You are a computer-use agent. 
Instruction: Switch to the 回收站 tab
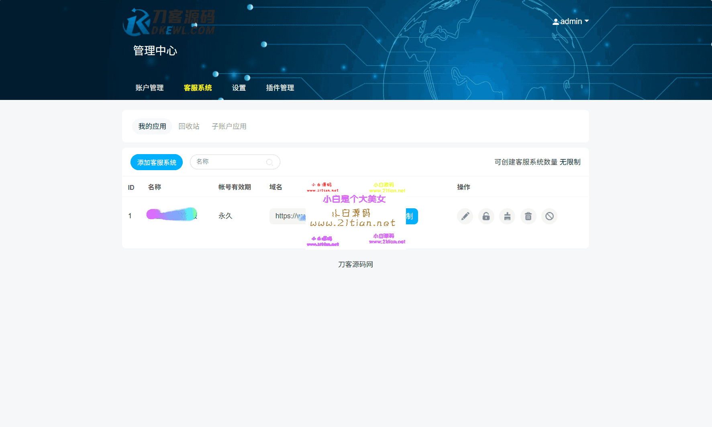pyautogui.click(x=189, y=126)
